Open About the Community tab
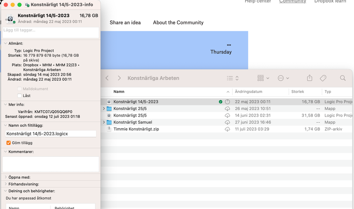This screenshot has width=354, height=209. (x=178, y=23)
